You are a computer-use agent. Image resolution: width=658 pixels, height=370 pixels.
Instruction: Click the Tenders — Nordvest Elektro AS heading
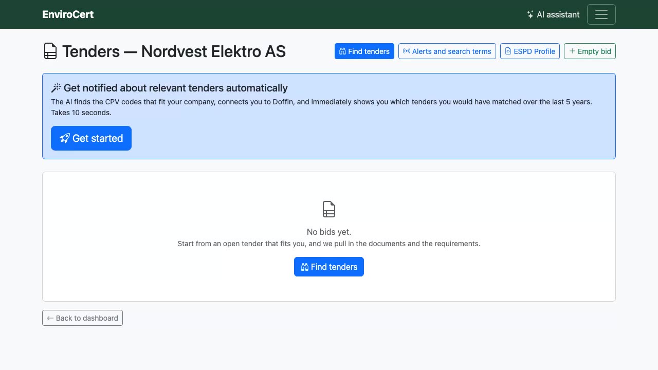(174, 51)
